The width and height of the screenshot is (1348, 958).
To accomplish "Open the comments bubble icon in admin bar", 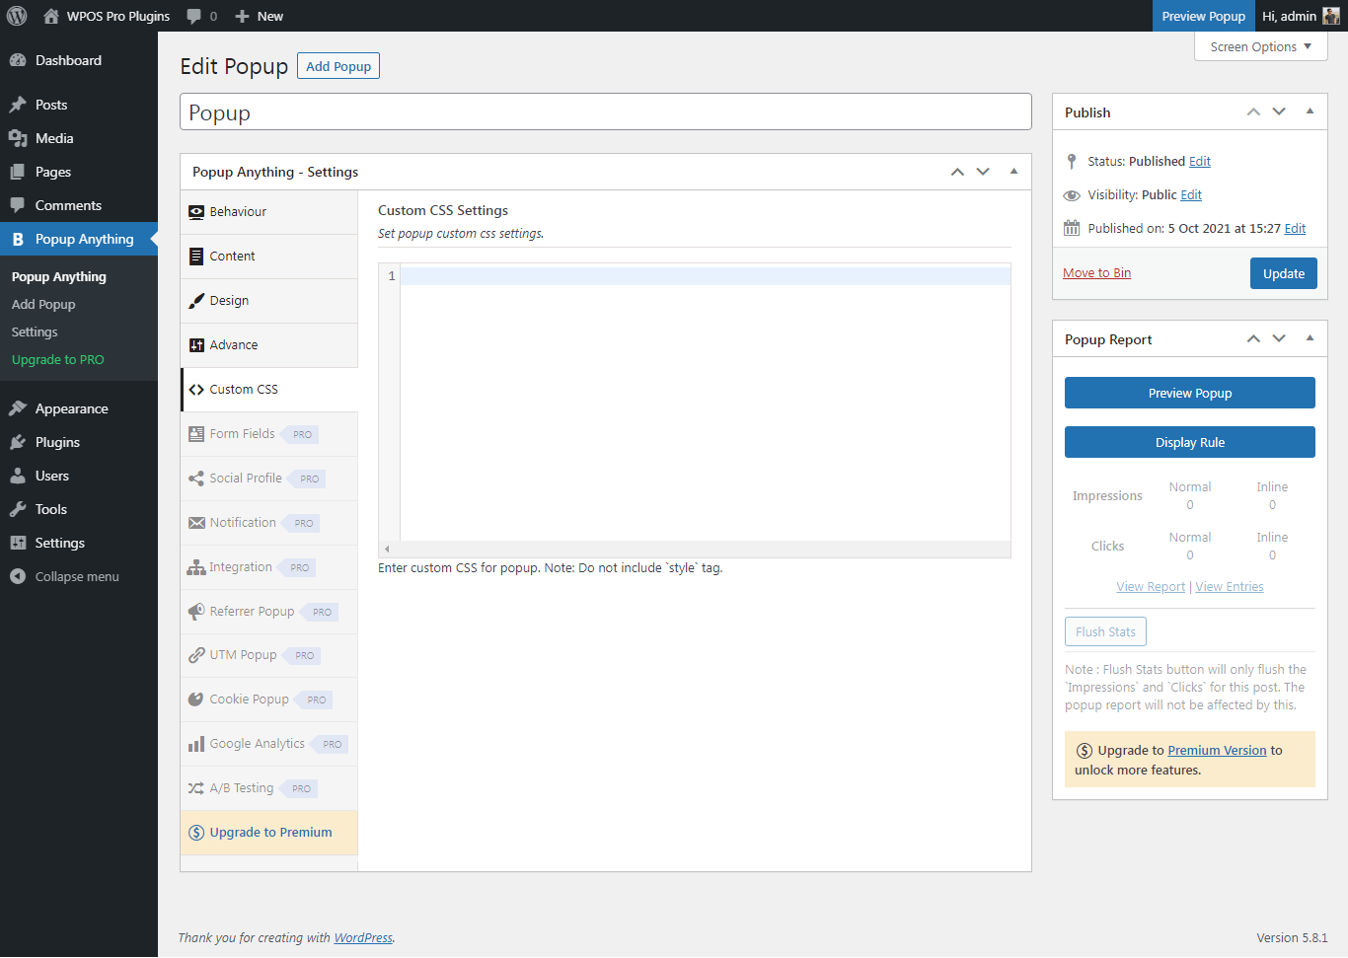I will pos(194,16).
